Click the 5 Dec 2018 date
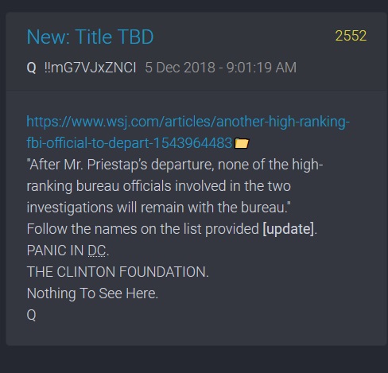The height and width of the screenshot is (373, 388). [x=180, y=68]
